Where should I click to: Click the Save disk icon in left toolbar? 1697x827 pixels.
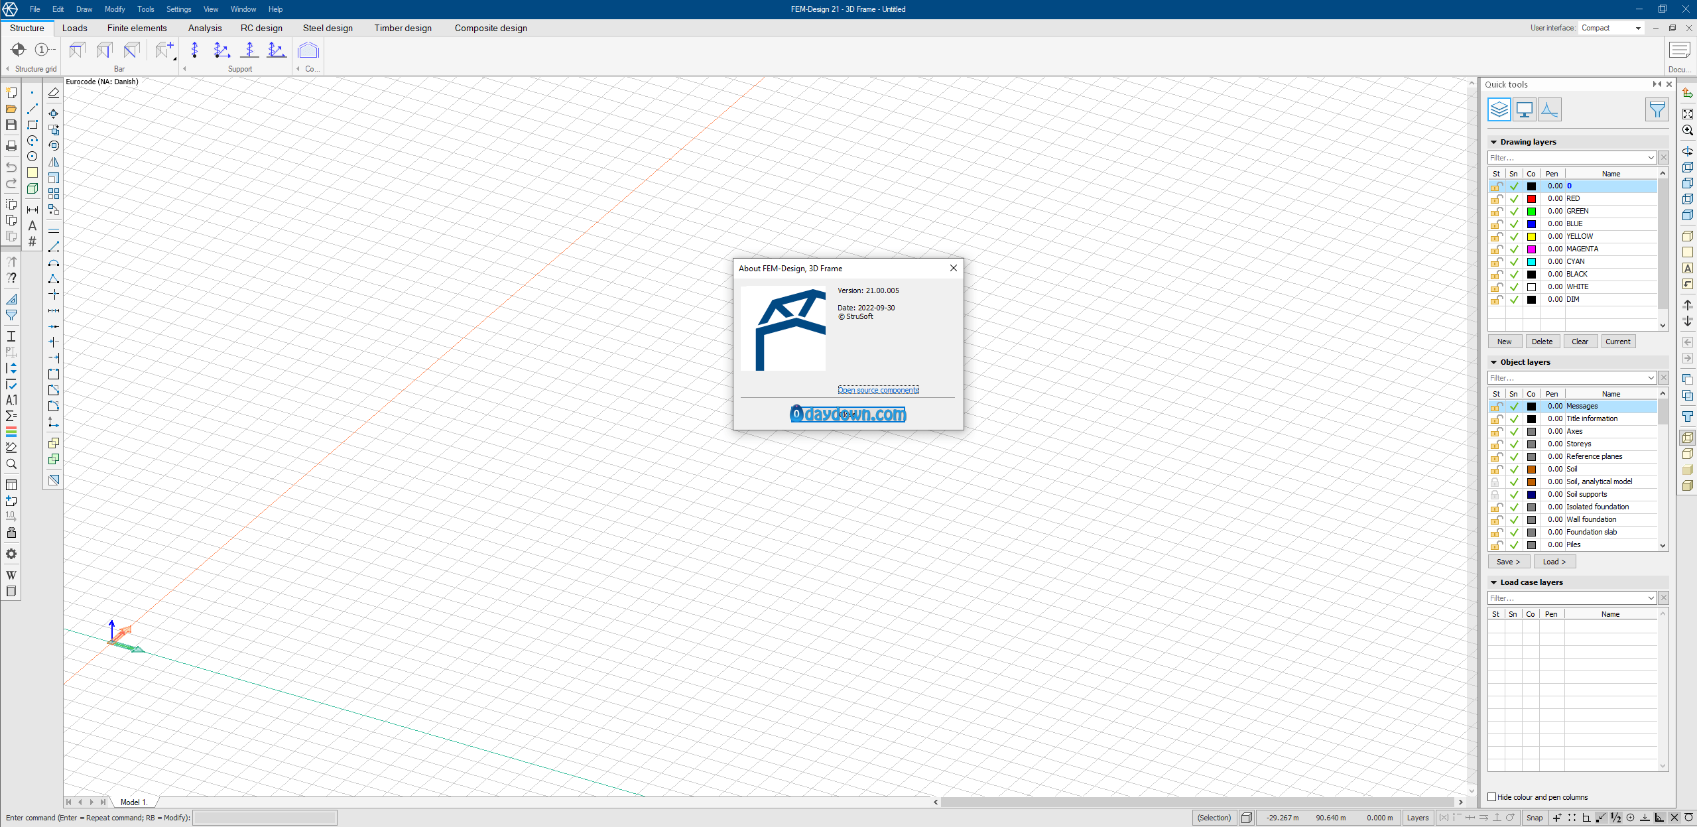[11, 125]
